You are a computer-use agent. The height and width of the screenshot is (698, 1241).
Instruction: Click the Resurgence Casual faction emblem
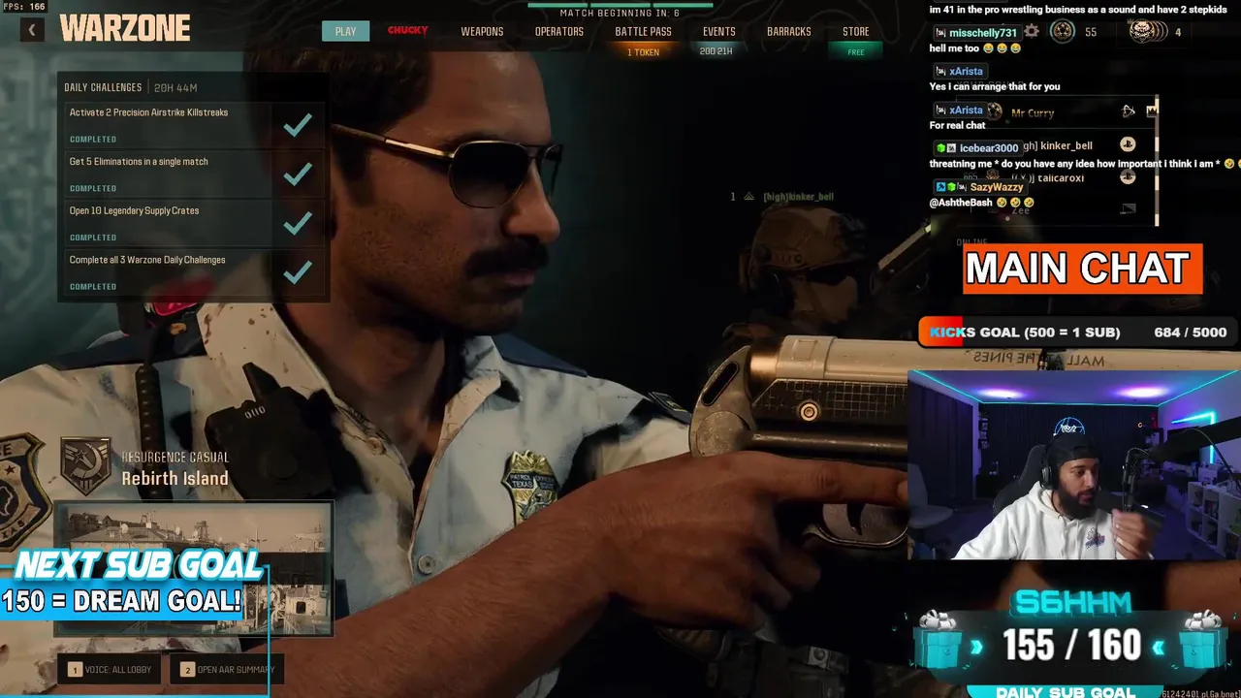pyautogui.click(x=85, y=466)
